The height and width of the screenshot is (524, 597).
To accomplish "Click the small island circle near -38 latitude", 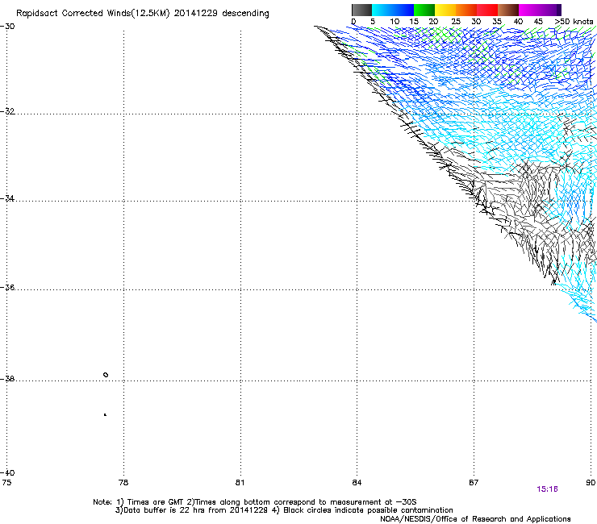I will click(106, 375).
